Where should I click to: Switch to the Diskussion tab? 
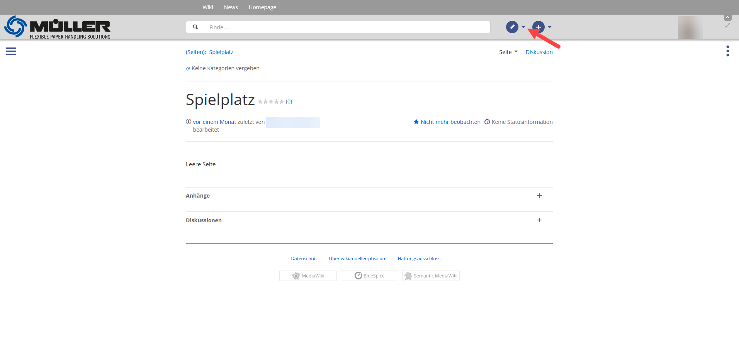click(x=539, y=52)
